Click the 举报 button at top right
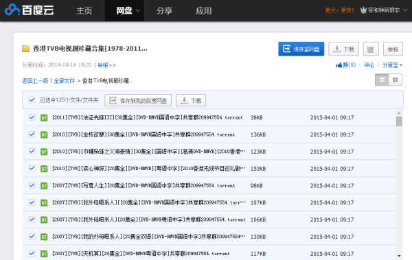Screen dimensions: 412x260 [x=393, y=49]
